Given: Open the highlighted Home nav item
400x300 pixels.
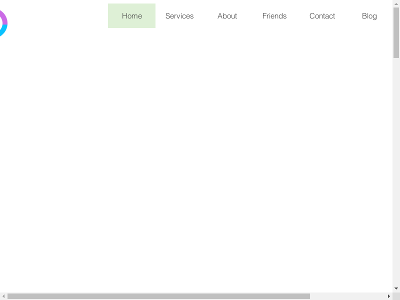Looking at the screenshot, I should click(x=131, y=16).
